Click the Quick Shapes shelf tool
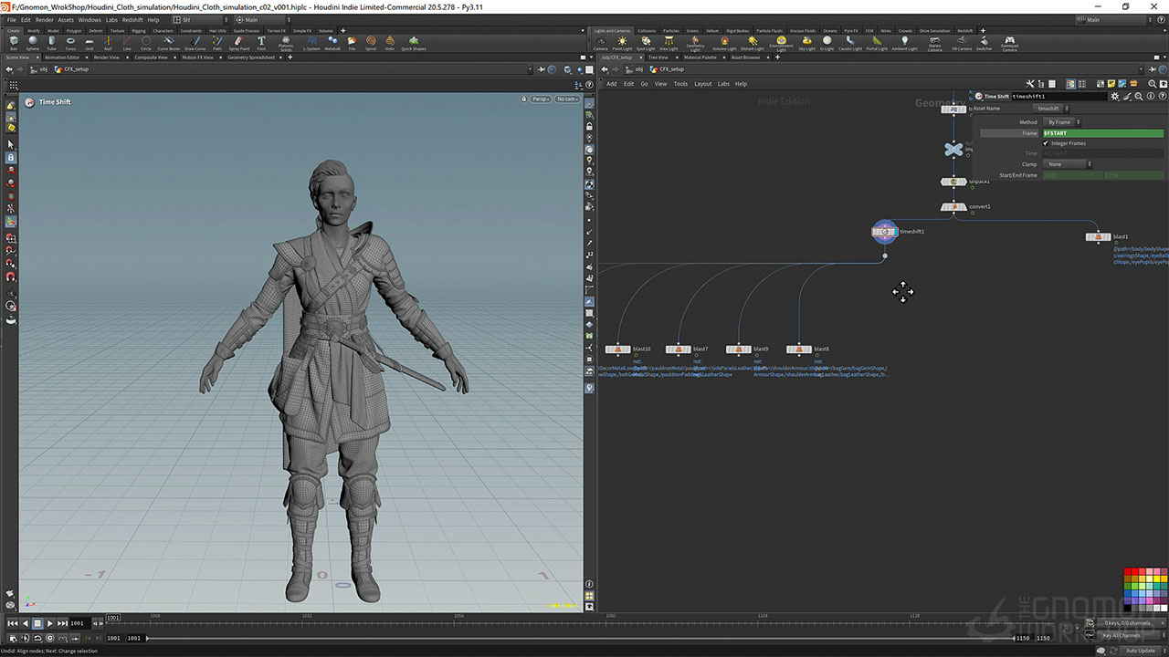 click(413, 43)
